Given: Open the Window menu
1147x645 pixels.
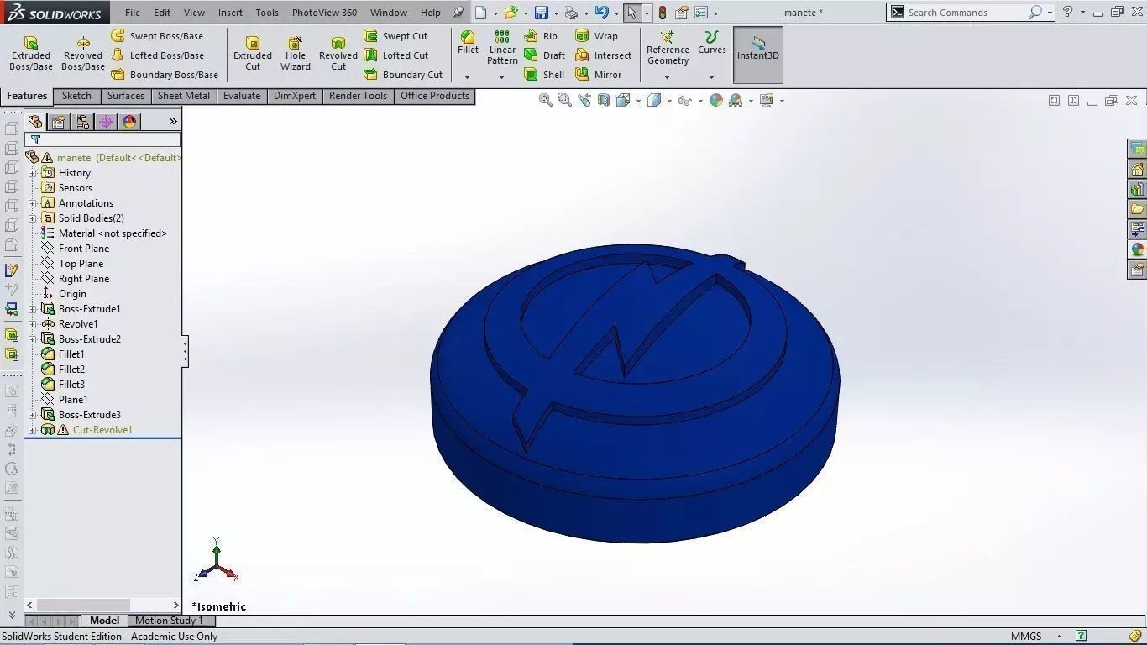Looking at the screenshot, I should 389,13.
